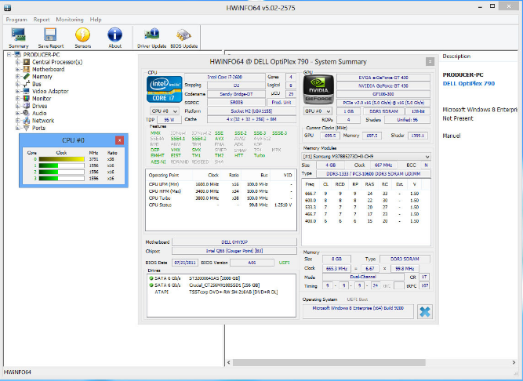Click the Intel Core i7 logo

165,89
